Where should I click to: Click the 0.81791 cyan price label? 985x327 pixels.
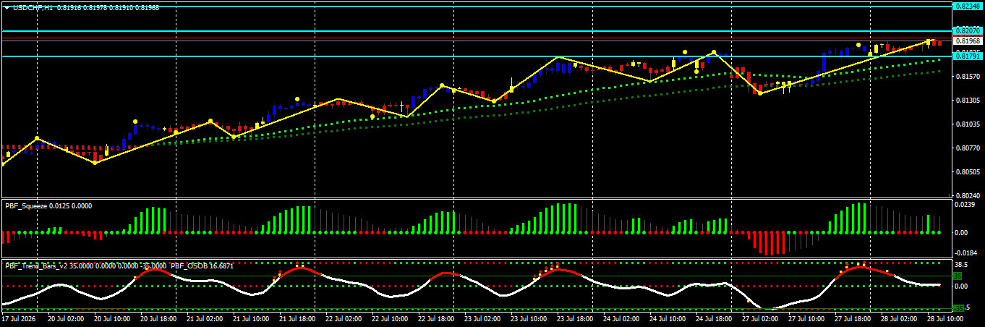point(968,56)
